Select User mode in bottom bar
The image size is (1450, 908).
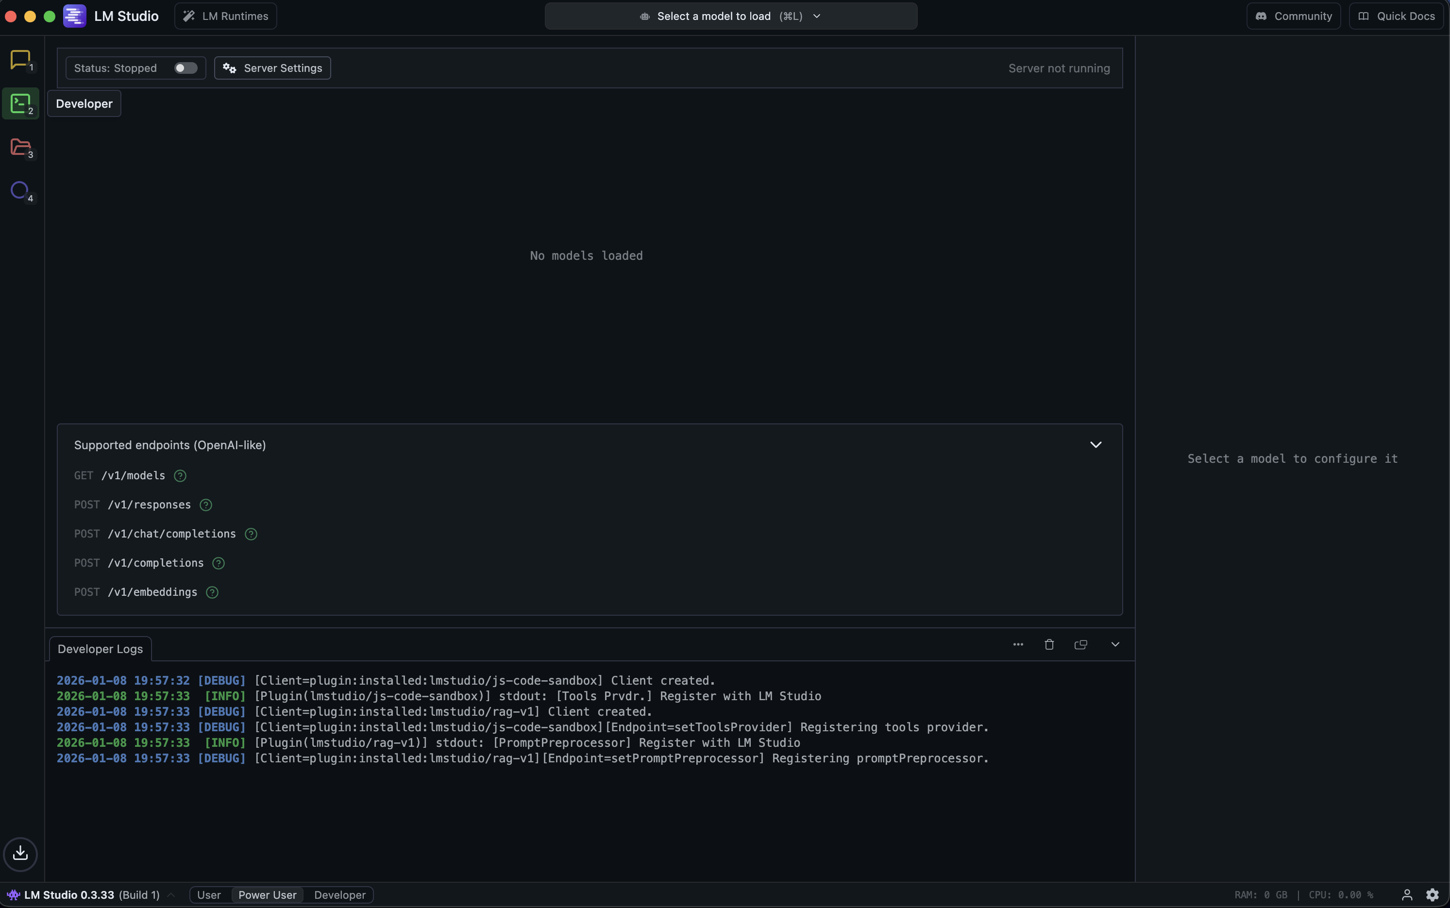coord(209,895)
